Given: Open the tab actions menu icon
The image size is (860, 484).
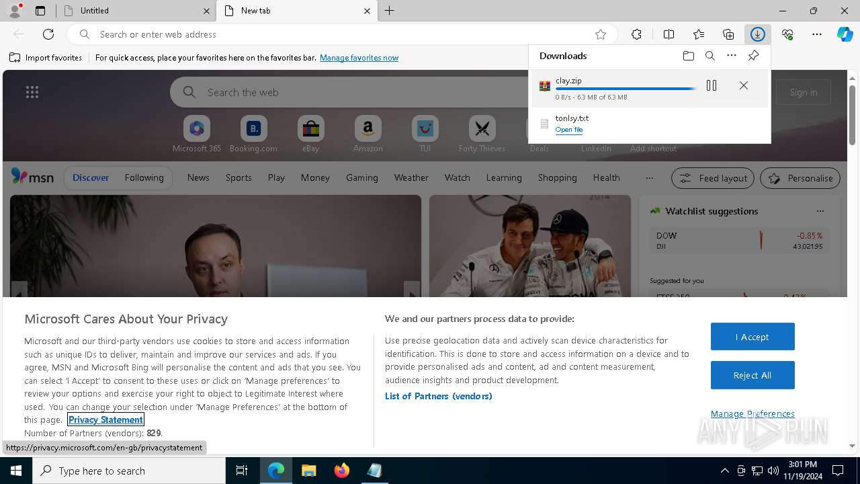Looking at the screenshot, I should tap(40, 11).
